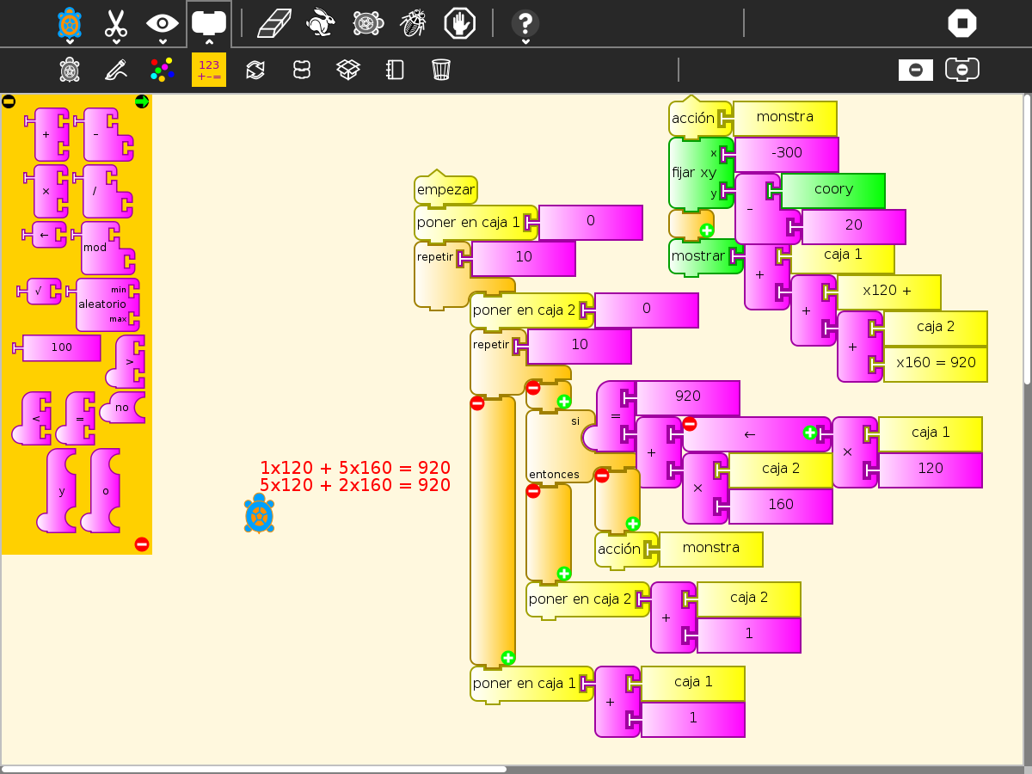This screenshot has width=1032, height=774.
Task: Expand the edit toolbar with the scissors icon
Action: 116,23
